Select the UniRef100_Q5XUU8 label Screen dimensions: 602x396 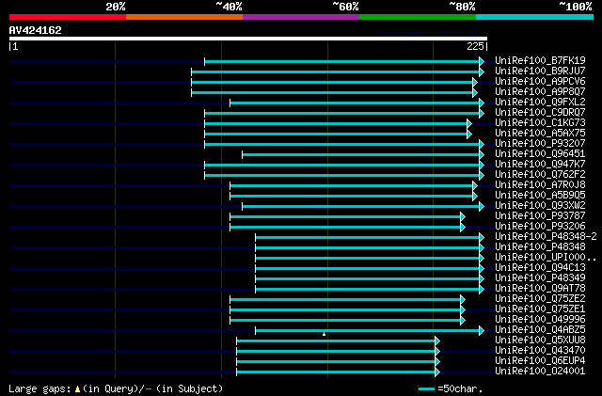540,341
